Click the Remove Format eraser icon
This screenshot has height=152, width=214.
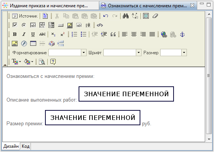tap(155, 16)
